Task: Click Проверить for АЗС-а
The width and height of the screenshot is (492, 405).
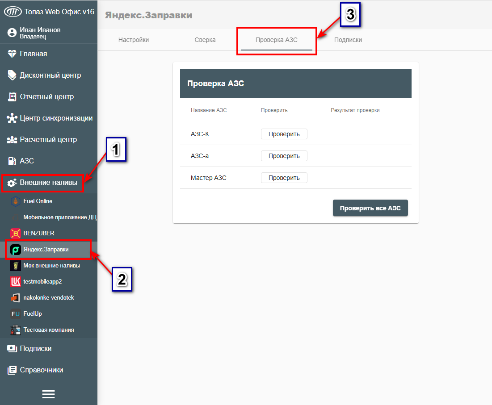Action: pos(284,156)
